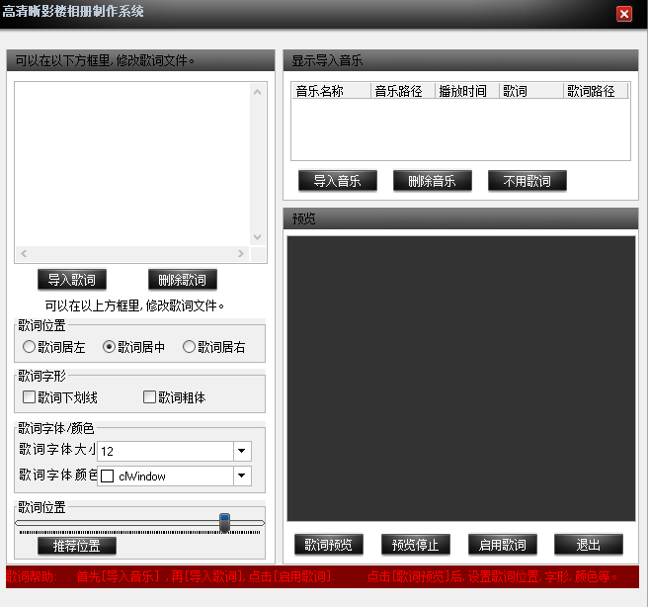
Task: Click inside the lyrics editing text box
Action: click(x=132, y=164)
